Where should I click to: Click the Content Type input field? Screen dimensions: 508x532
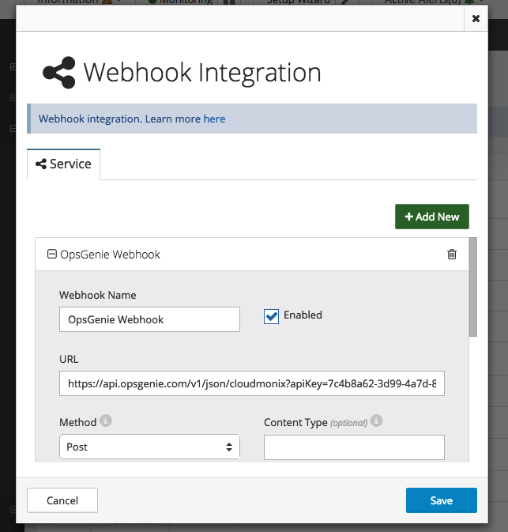coord(354,447)
